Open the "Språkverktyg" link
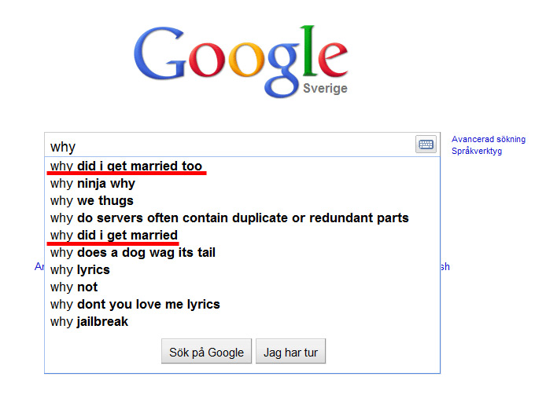Viewport: 546px width, 395px height. [x=477, y=151]
